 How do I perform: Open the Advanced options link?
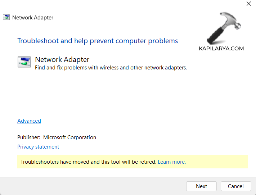point(29,121)
